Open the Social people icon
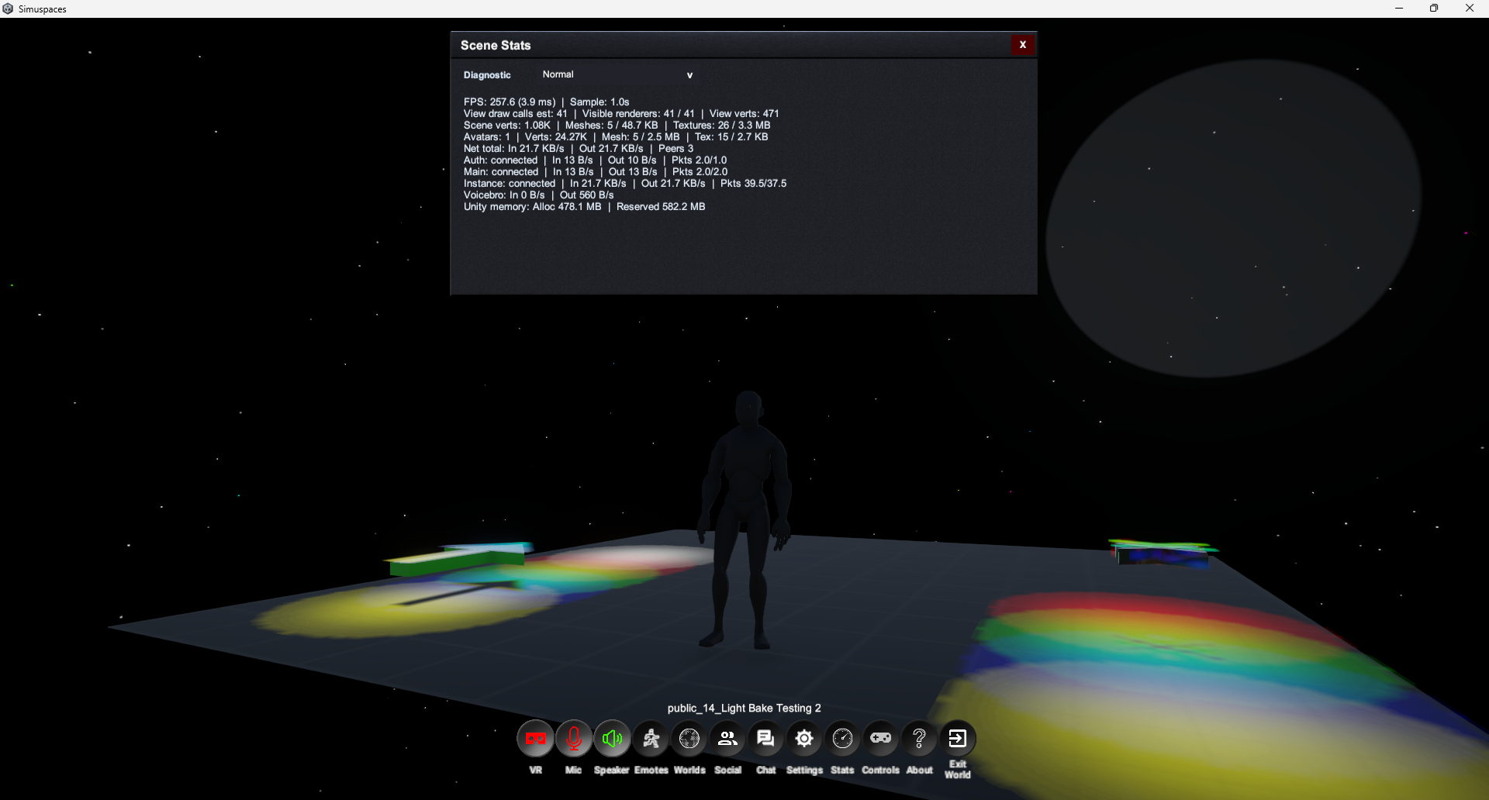1489x800 pixels. tap(727, 739)
